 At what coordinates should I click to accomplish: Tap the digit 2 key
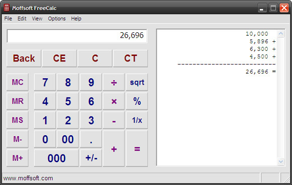pyautogui.click(x=68, y=120)
